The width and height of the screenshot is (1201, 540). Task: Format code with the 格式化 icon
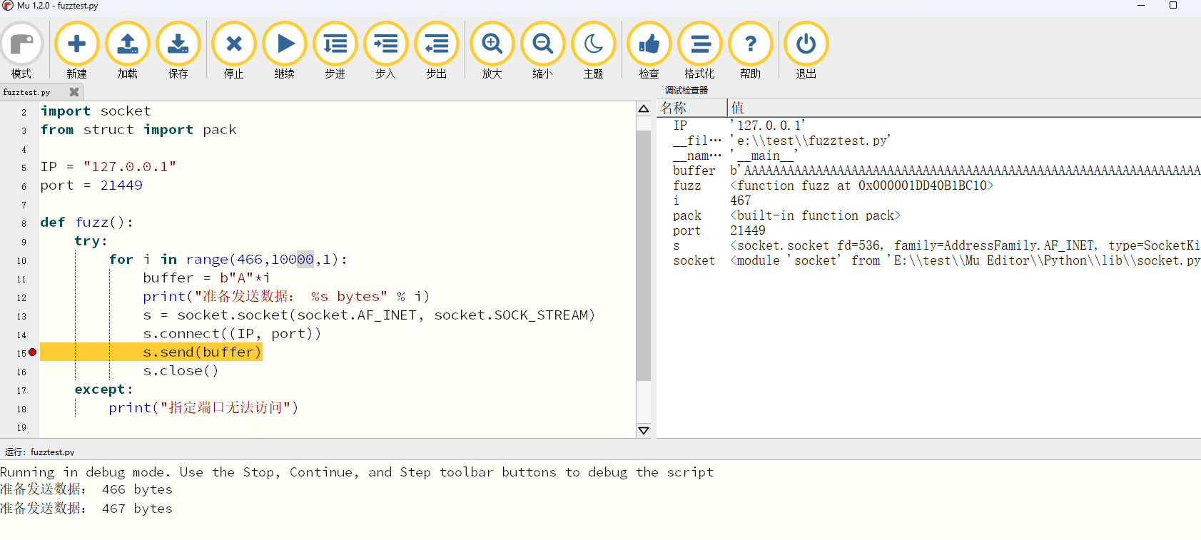(699, 44)
